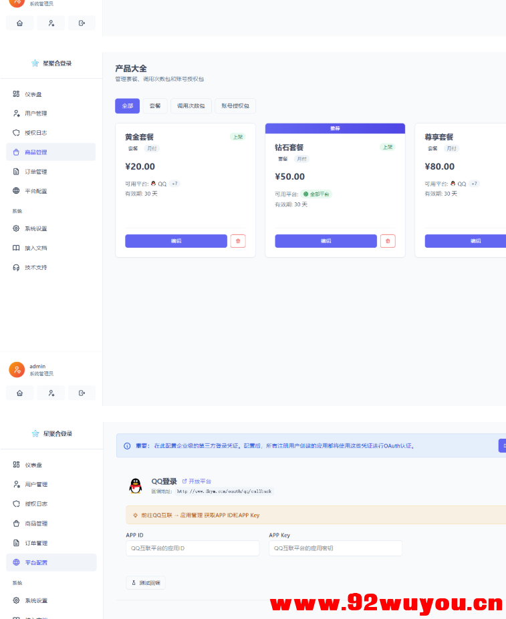Run the 测试回调 callback test
This screenshot has height=619, width=506.
(146, 583)
